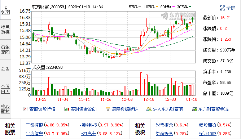Switch to 特色数据 side tab
Screen dimensions: 241x139
coord(5,30)
